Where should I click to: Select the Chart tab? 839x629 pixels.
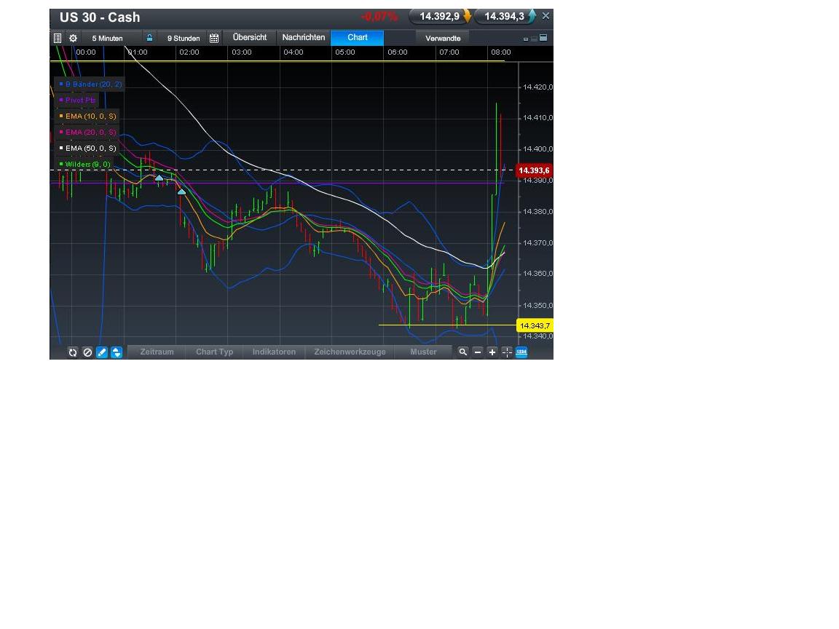(x=358, y=37)
